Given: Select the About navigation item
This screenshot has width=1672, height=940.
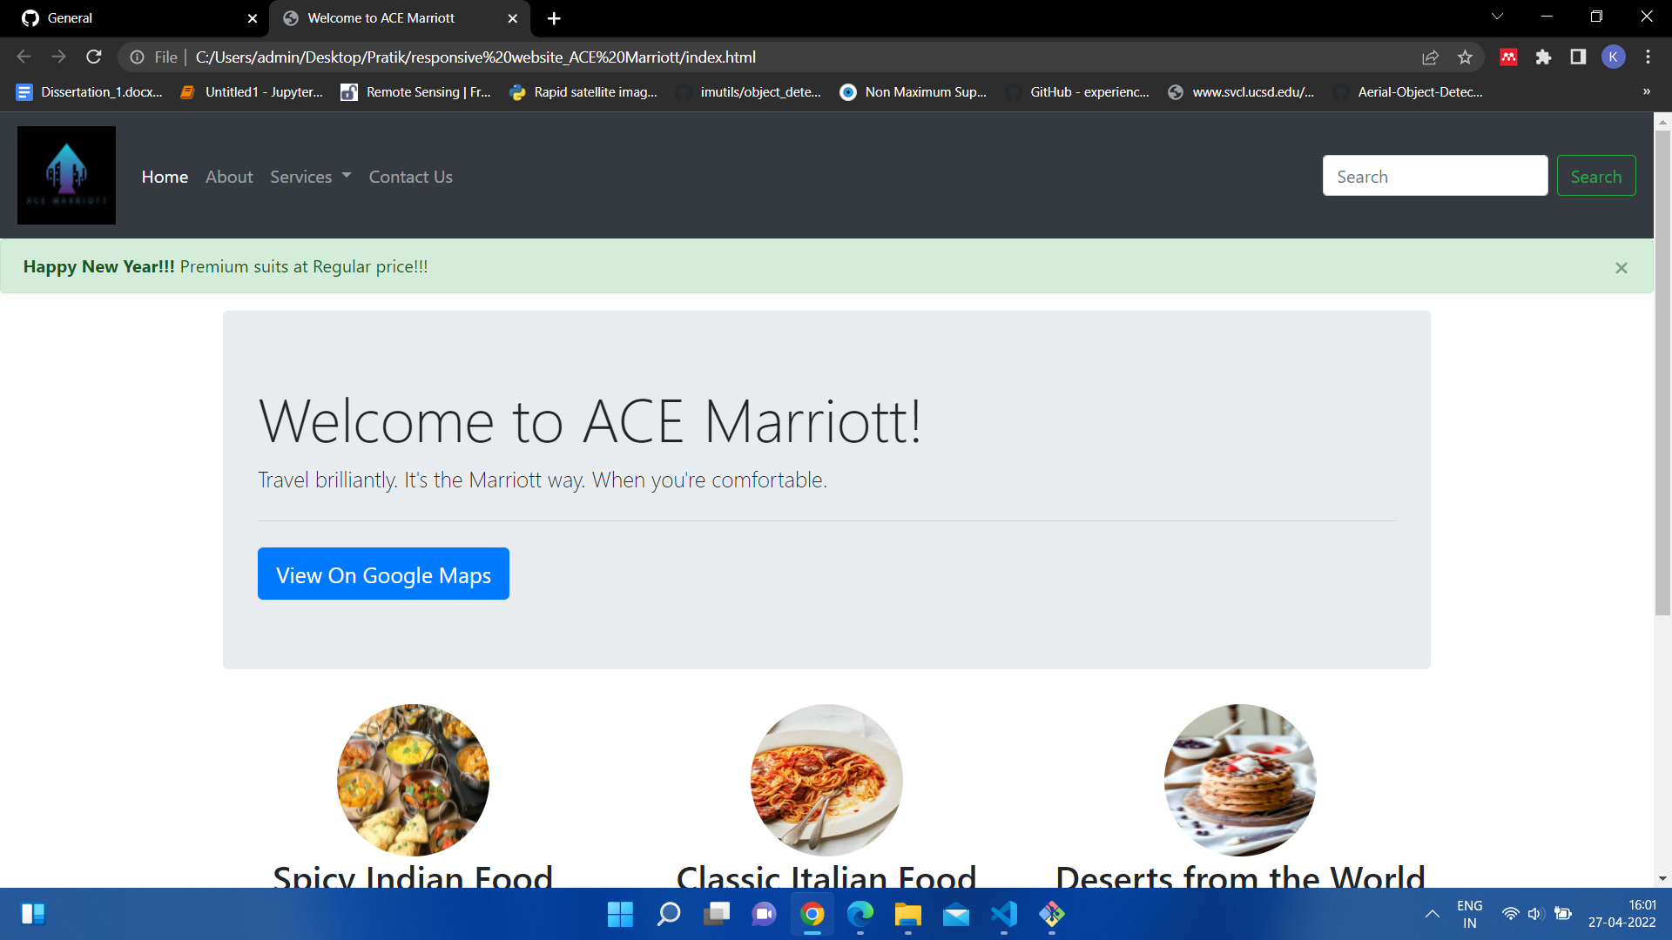Looking at the screenshot, I should click(x=228, y=176).
